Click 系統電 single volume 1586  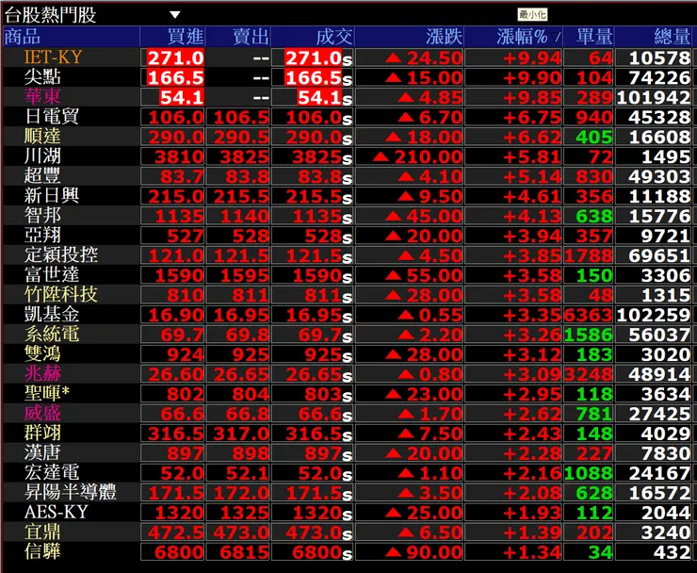(589, 335)
